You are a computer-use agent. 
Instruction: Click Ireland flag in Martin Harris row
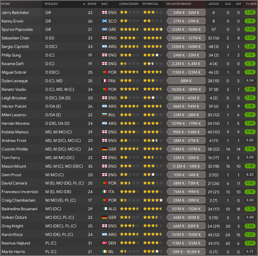point(105,251)
